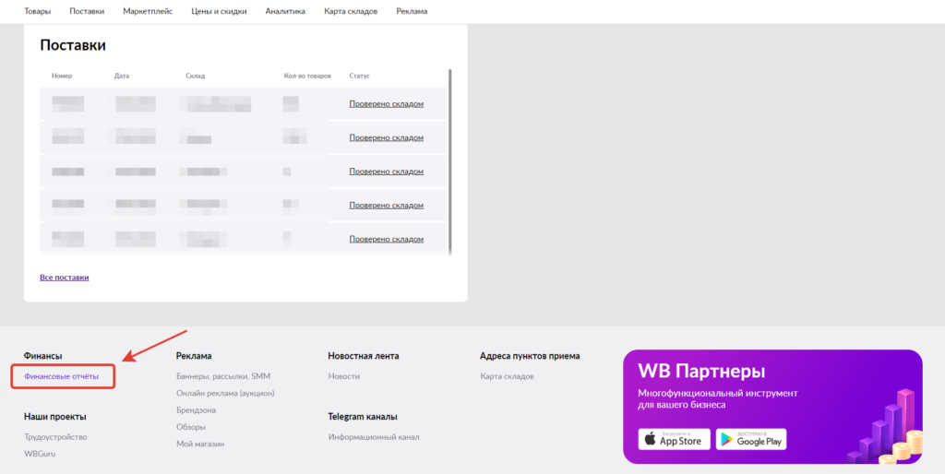Image resolution: width=945 pixels, height=474 pixels.
Task: Open the WBGuru link
Action: [40, 454]
